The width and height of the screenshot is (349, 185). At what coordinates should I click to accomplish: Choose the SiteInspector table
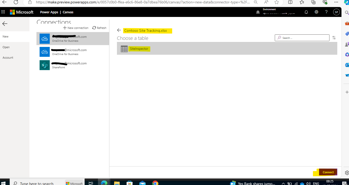tap(227, 48)
